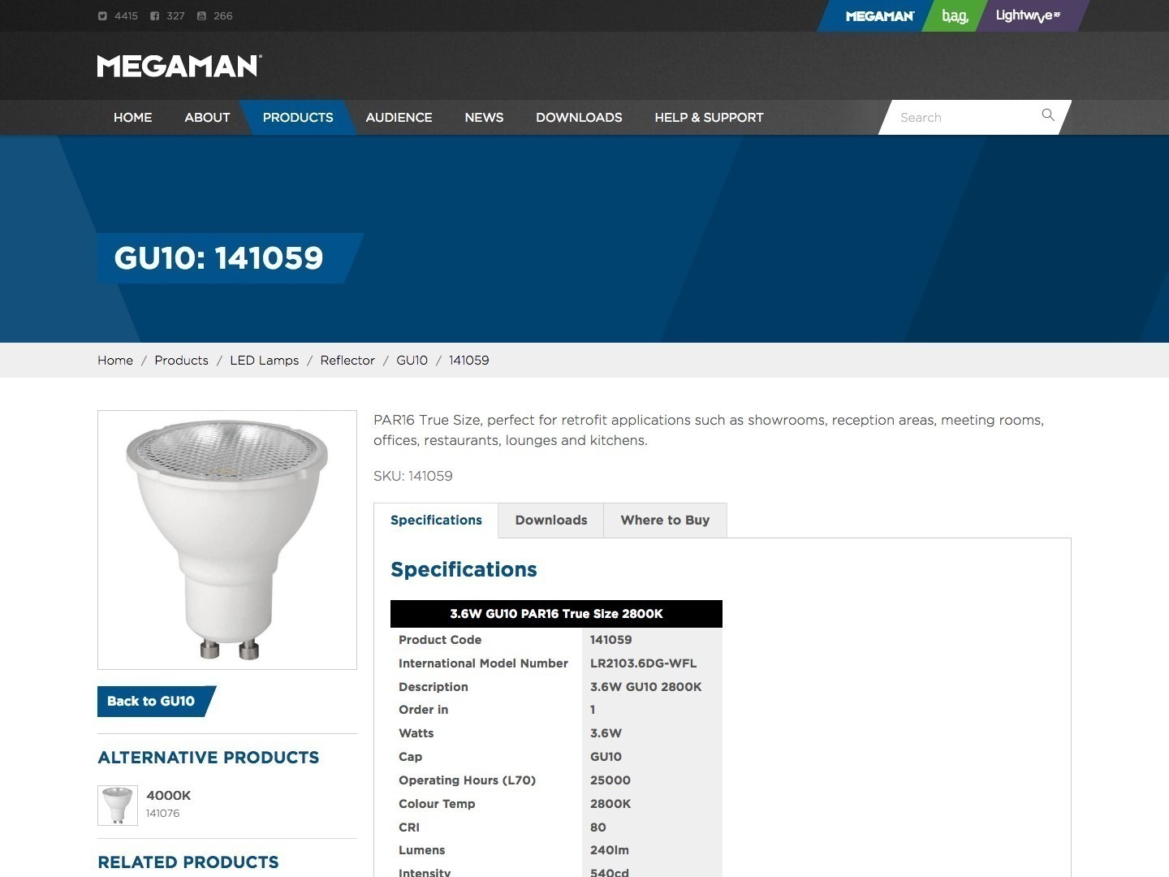Switch to the Lightwave brand tab

(x=1028, y=15)
